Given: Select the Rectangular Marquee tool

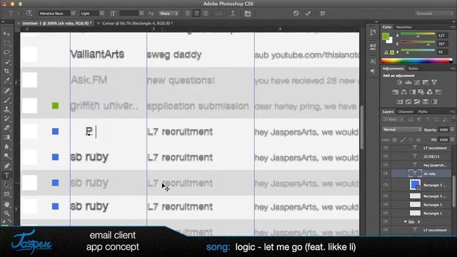Looking at the screenshot, I should tap(6, 44).
